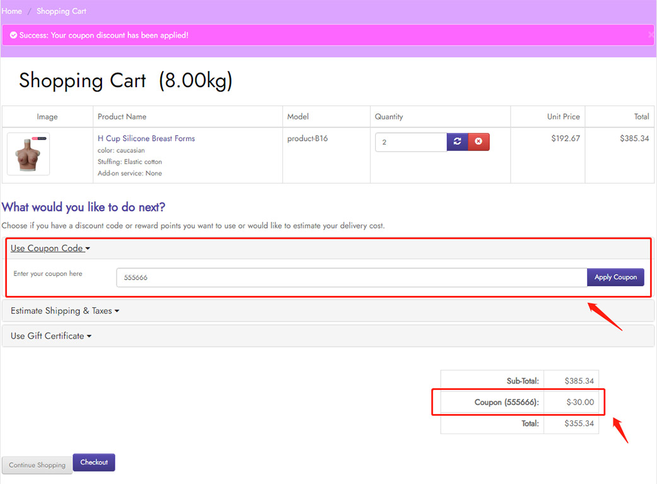Open the product thumbnail image
Viewport: 657px width, 484px height.
(28, 154)
